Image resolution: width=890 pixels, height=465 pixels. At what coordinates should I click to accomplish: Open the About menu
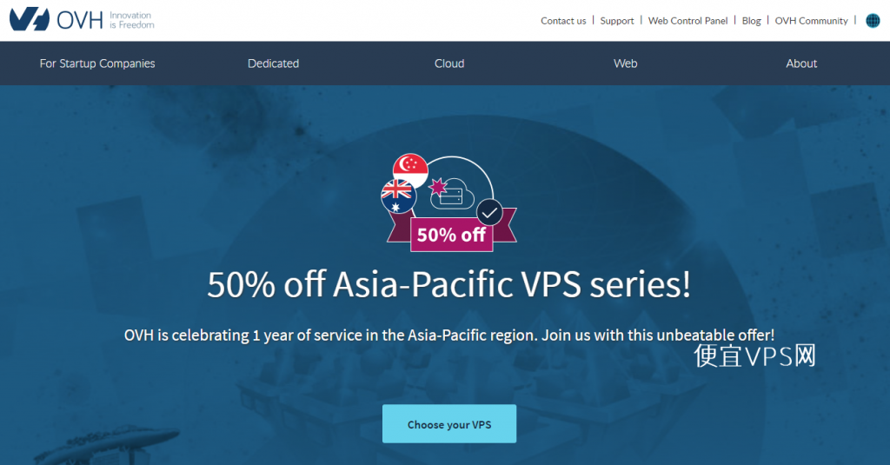(801, 63)
